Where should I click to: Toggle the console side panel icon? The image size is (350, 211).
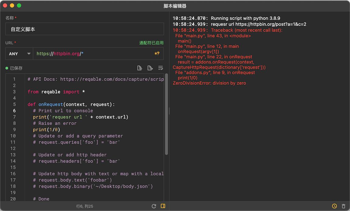point(163,206)
